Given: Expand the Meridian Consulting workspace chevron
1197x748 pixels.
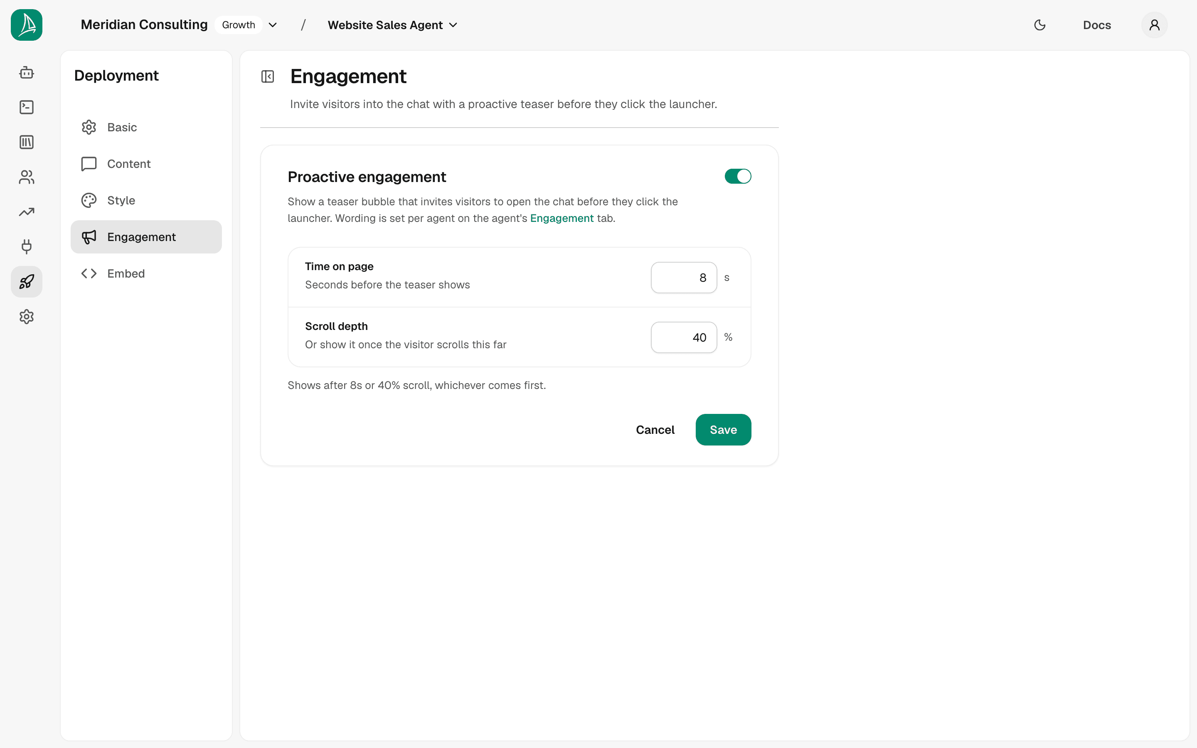Looking at the screenshot, I should tap(273, 25).
